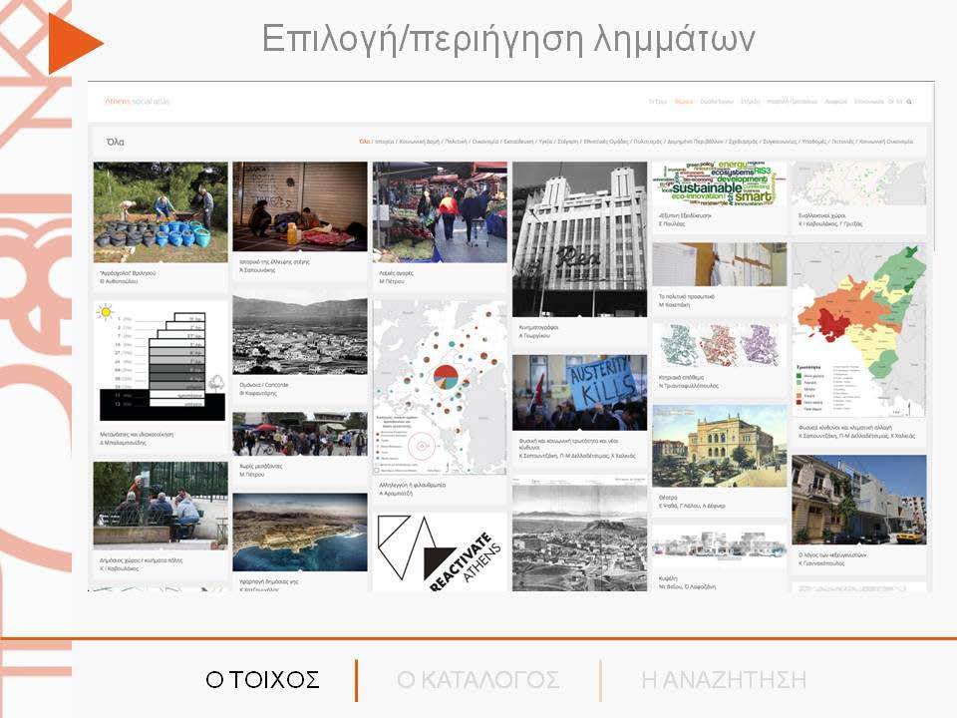This screenshot has width=957, height=718.
Task: Filter by Κοινωνική Οικονομία category
Action: coord(886,142)
